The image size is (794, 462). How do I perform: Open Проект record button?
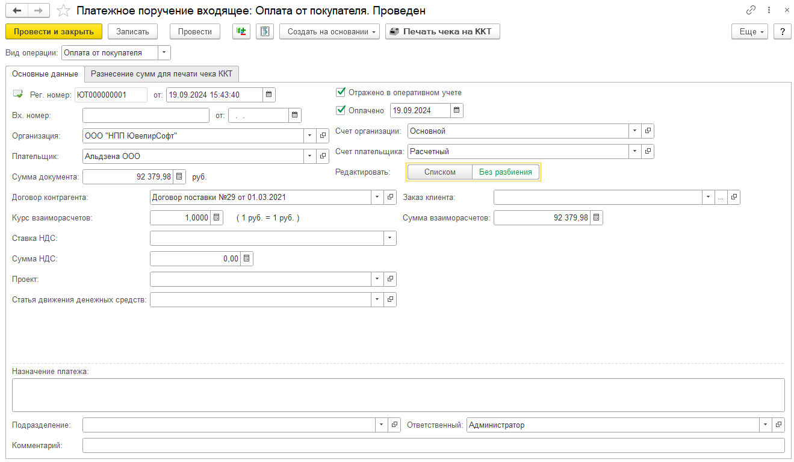[390, 279]
